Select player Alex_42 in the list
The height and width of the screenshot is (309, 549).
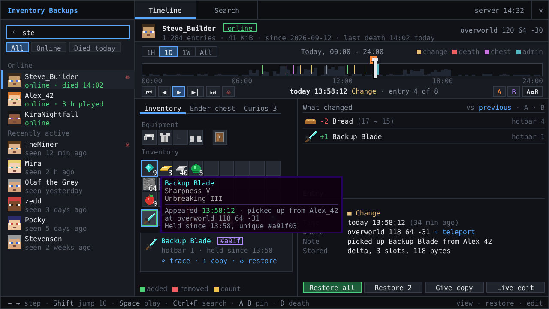tap(67, 99)
